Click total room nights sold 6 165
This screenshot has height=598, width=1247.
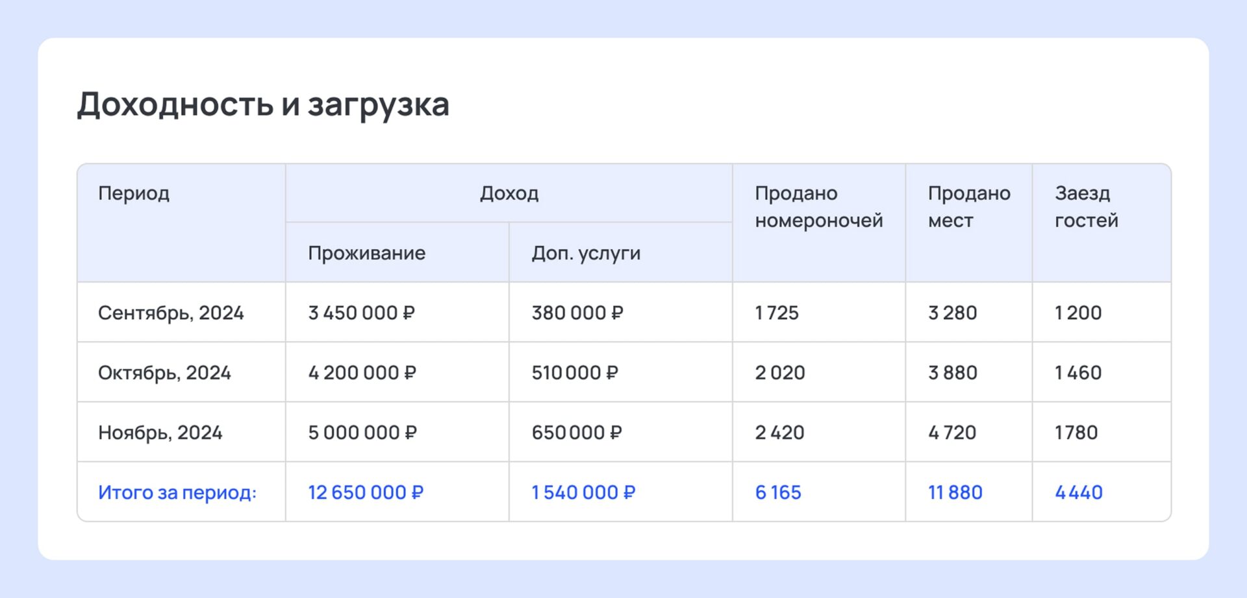[x=778, y=492]
